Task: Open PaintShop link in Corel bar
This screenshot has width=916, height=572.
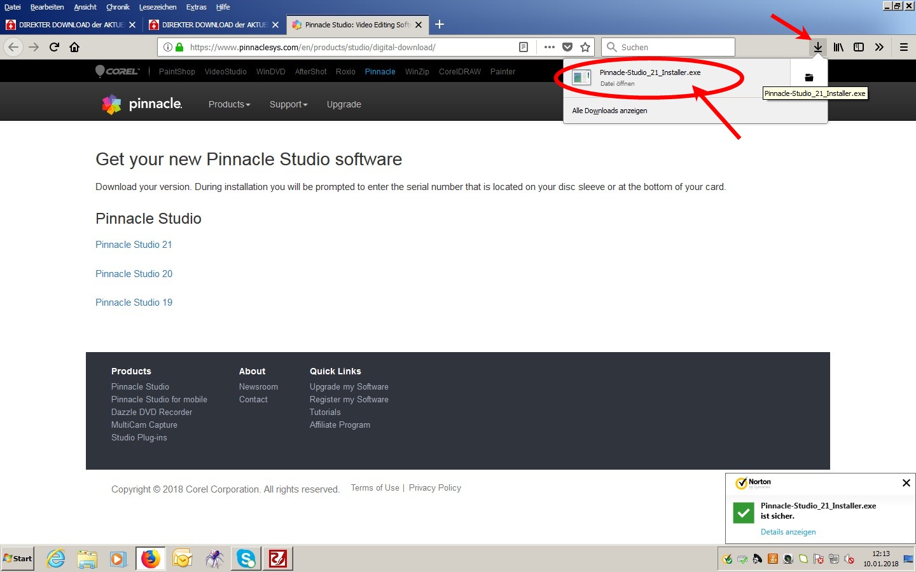Action: [x=177, y=72]
